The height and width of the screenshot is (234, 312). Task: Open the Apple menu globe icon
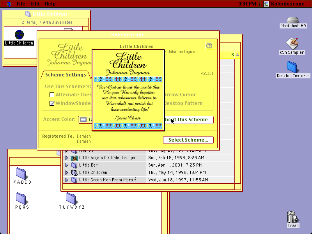(x=9, y=4)
